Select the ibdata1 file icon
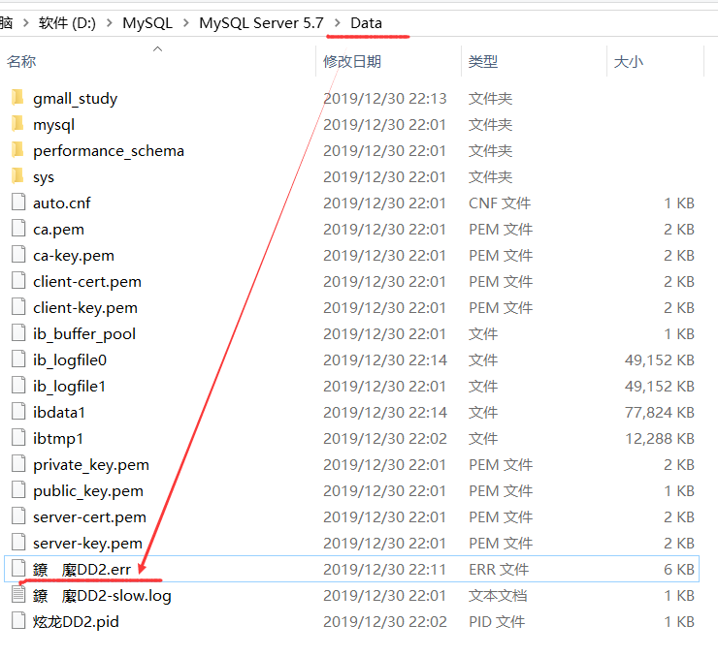The height and width of the screenshot is (656, 718). tap(17, 412)
